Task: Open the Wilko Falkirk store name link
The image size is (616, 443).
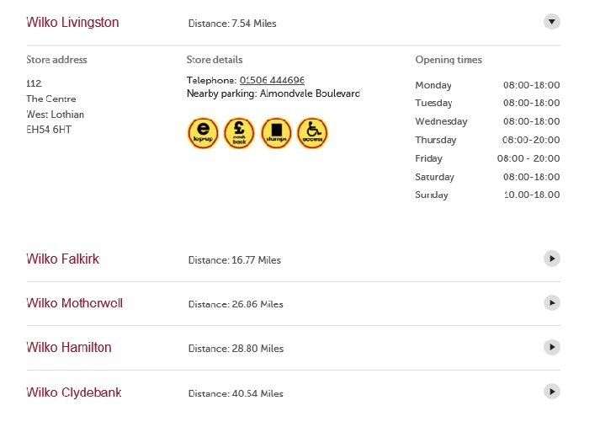Action: click(62, 259)
